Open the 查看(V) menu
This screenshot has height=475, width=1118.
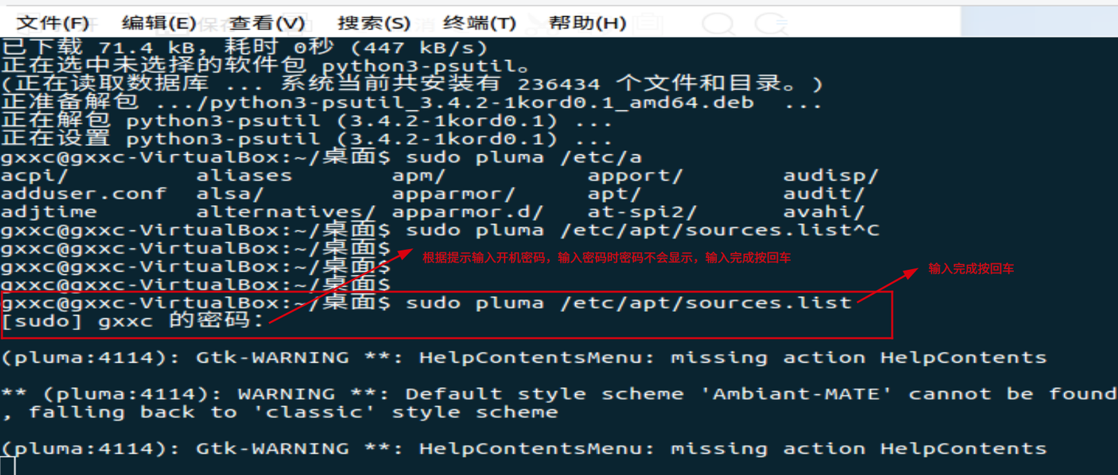click(x=267, y=23)
